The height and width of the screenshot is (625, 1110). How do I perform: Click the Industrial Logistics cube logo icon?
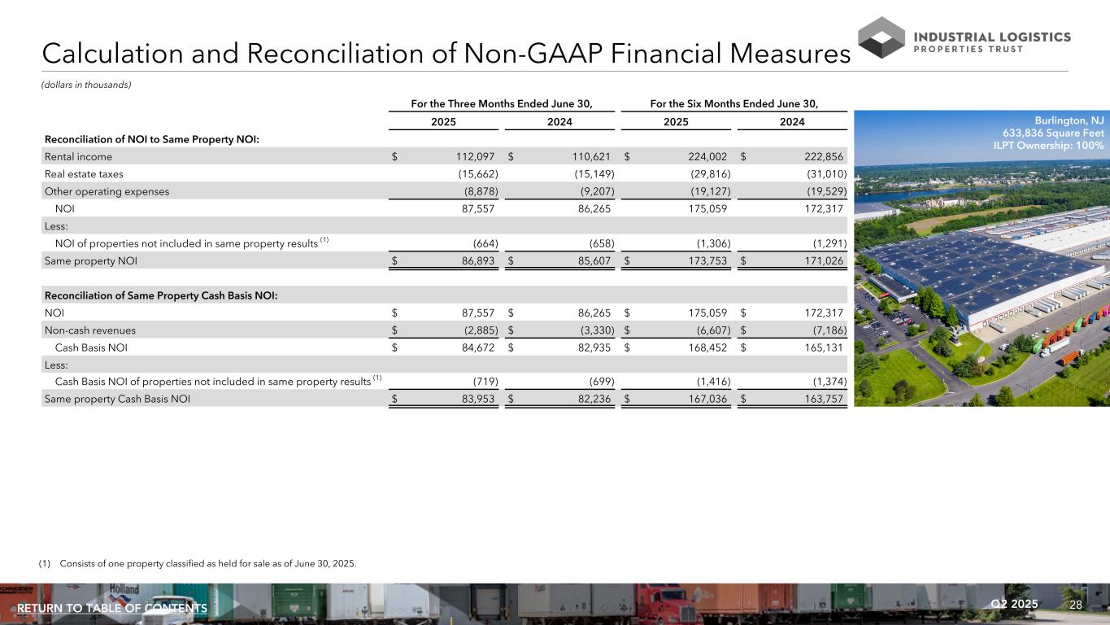pos(881,38)
